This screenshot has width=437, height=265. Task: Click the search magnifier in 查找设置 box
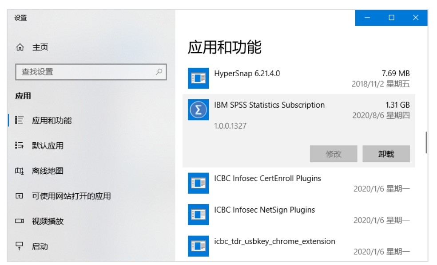point(159,72)
